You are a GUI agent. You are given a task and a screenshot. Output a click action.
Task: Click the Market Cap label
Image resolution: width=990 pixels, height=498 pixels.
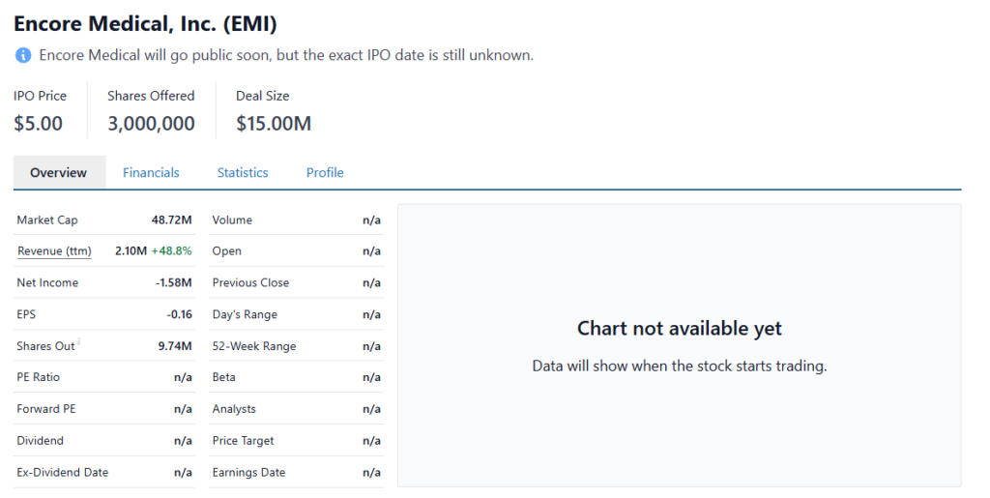(x=47, y=220)
